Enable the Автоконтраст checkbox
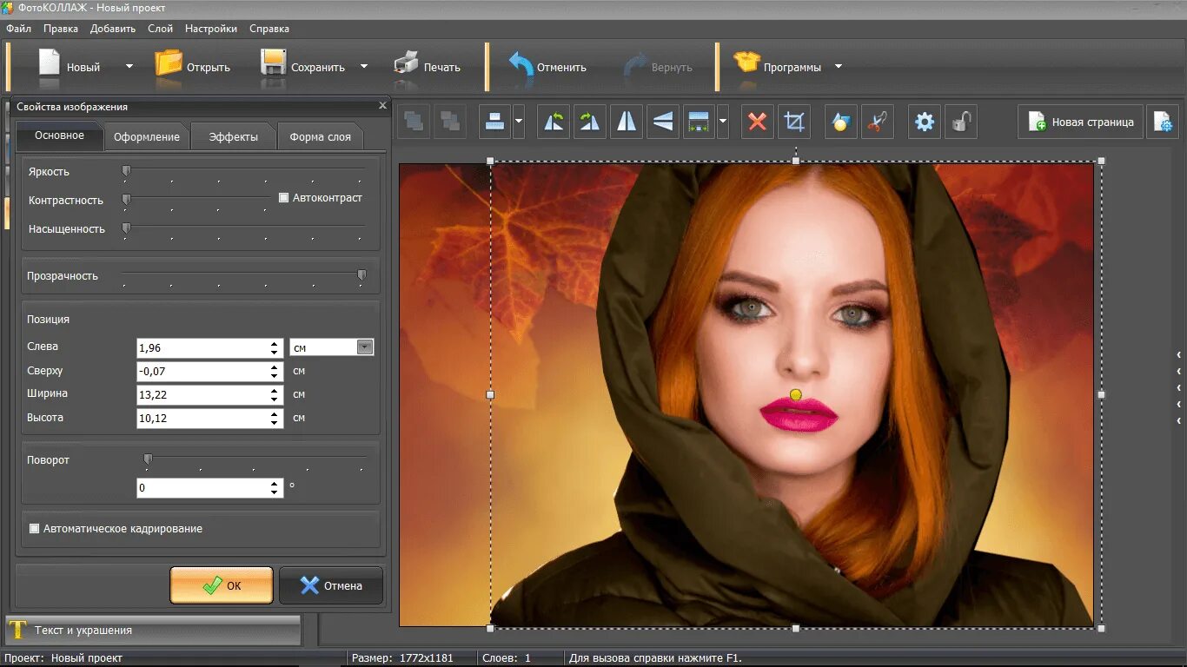The width and height of the screenshot is (1187, 667). pyautogui.click(x=283, y=198)
